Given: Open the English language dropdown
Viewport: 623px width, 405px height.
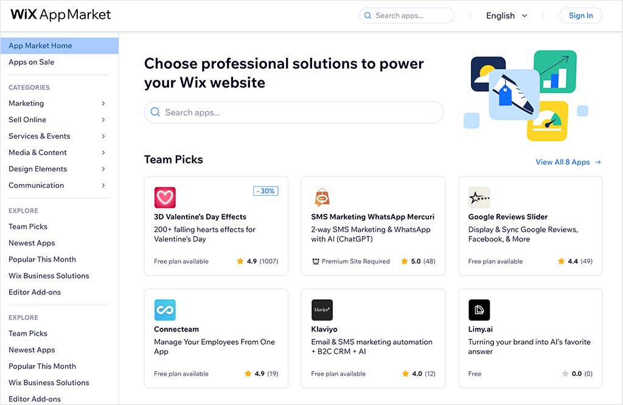Looking at the screenshot, I should 506,15.
